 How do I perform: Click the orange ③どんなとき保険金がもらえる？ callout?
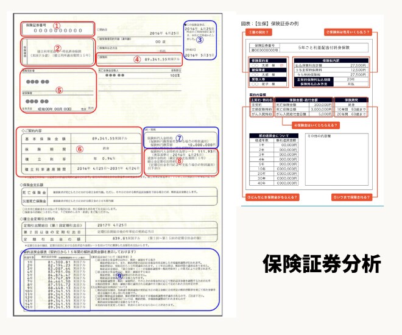(x=272, y=197)
